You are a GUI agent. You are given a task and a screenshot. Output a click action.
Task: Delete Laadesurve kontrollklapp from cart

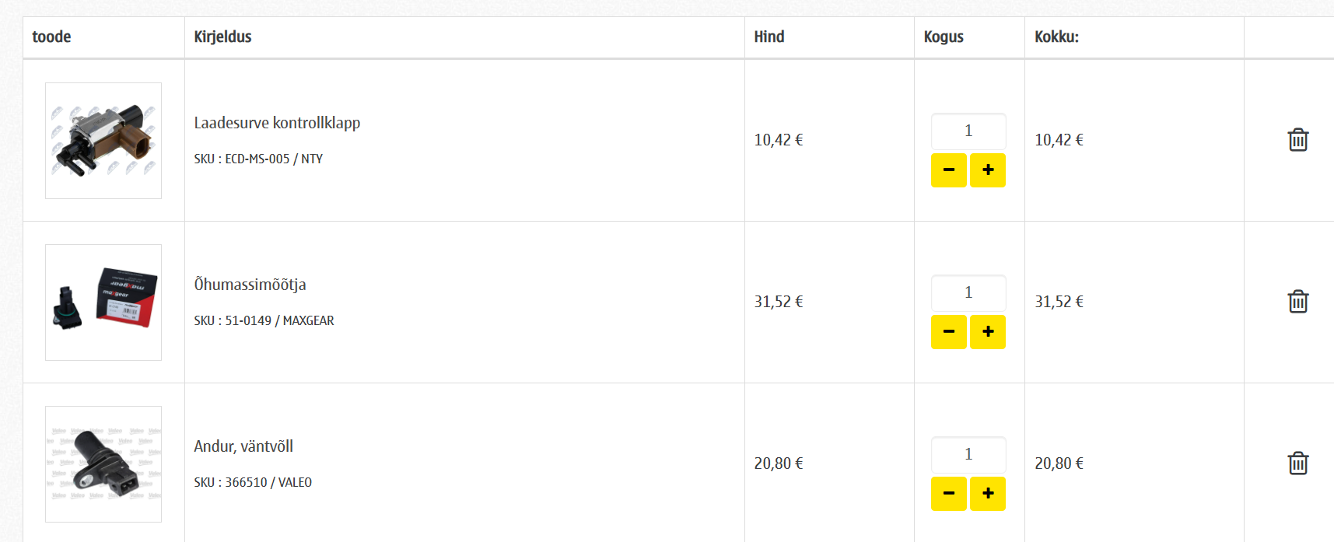1298,140
